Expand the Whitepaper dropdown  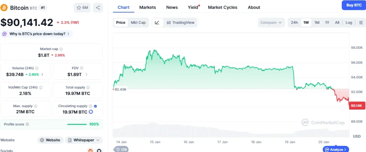[84, 140]
